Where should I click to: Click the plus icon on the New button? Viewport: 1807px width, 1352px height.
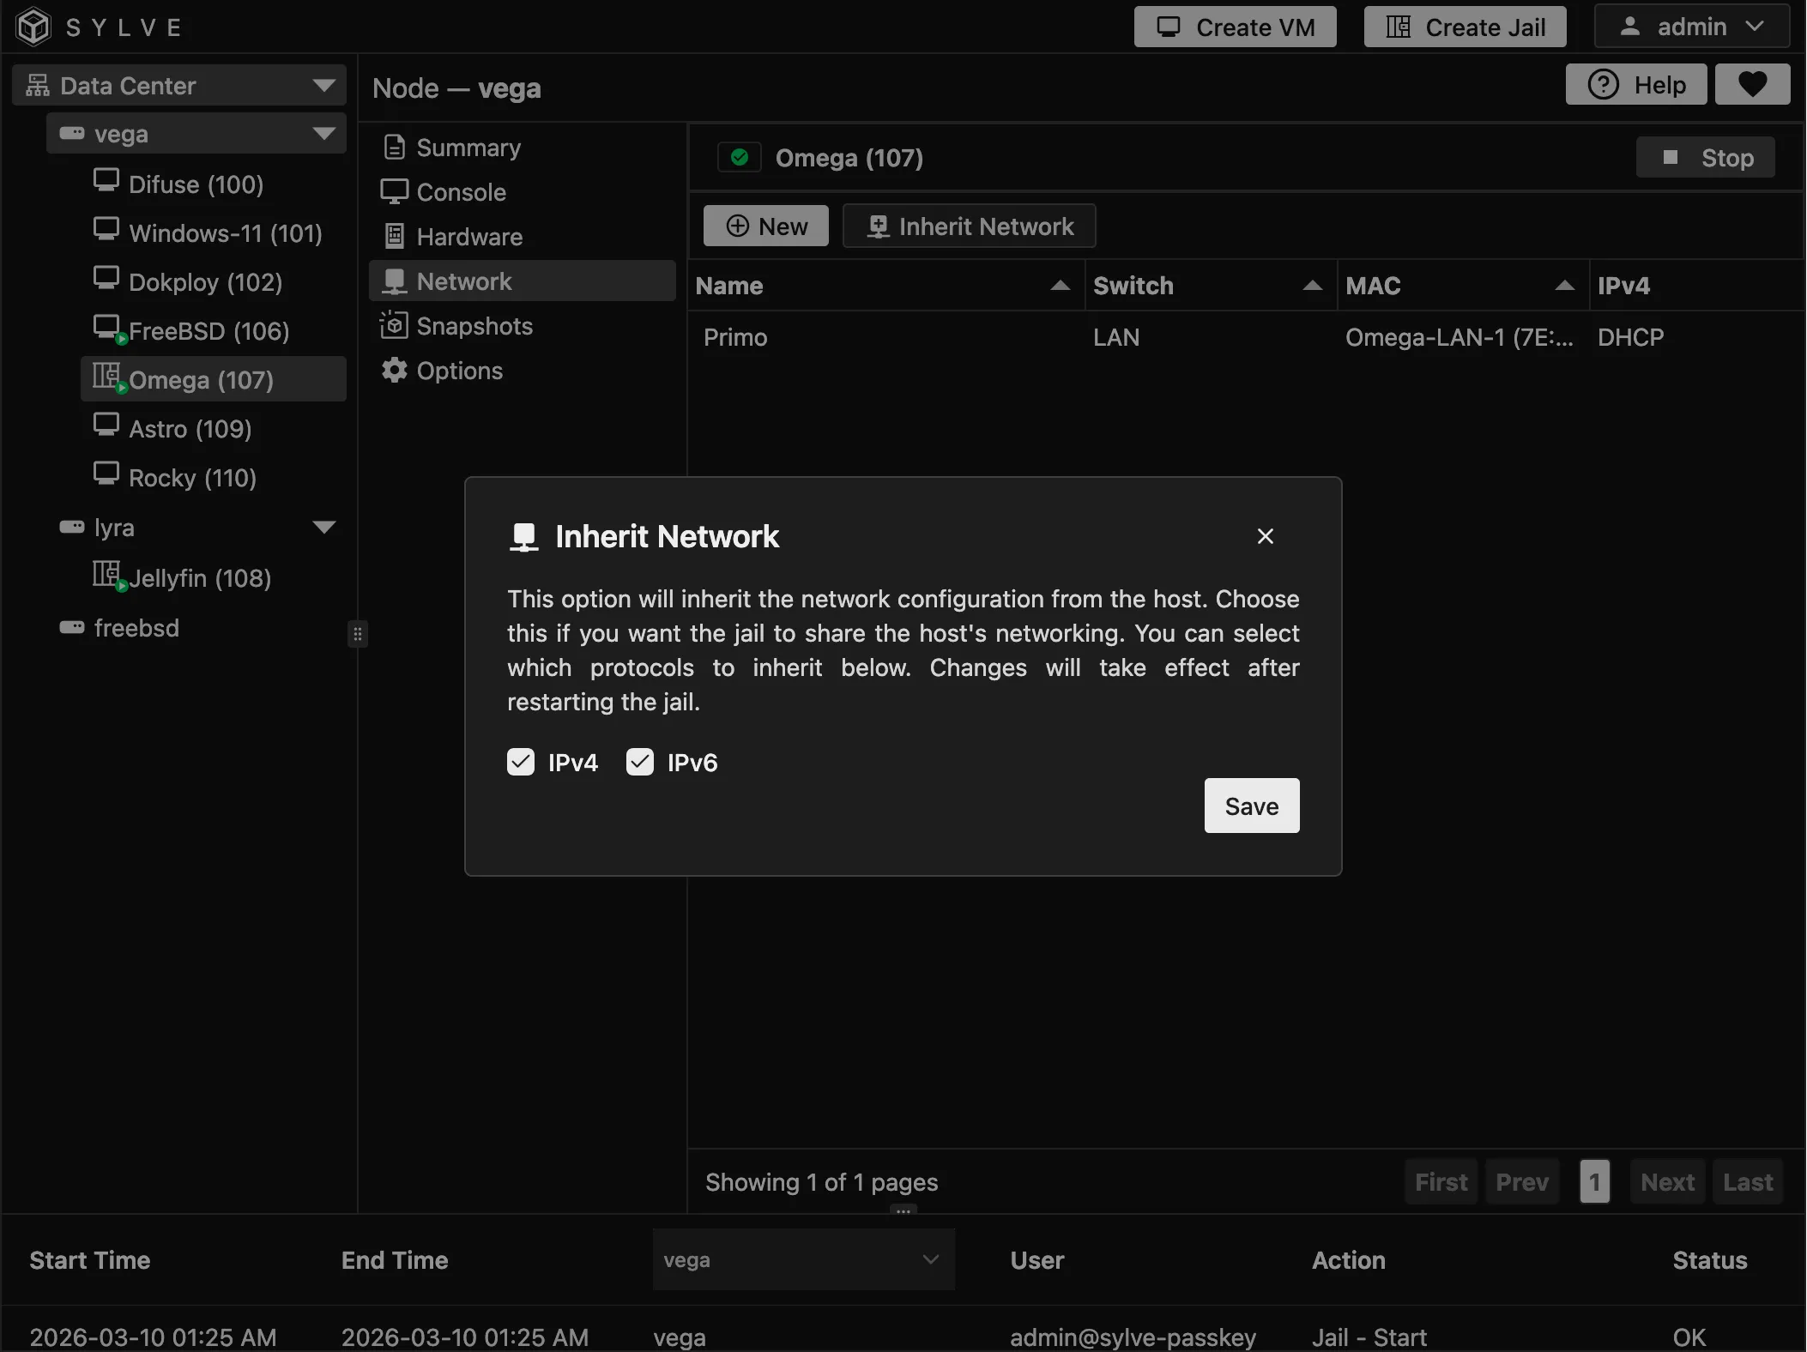tap(738, 226)
